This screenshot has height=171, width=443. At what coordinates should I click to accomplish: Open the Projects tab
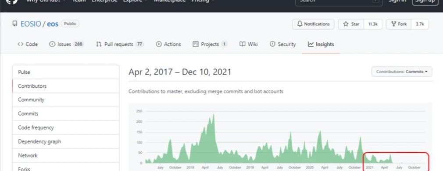point(210,44)
